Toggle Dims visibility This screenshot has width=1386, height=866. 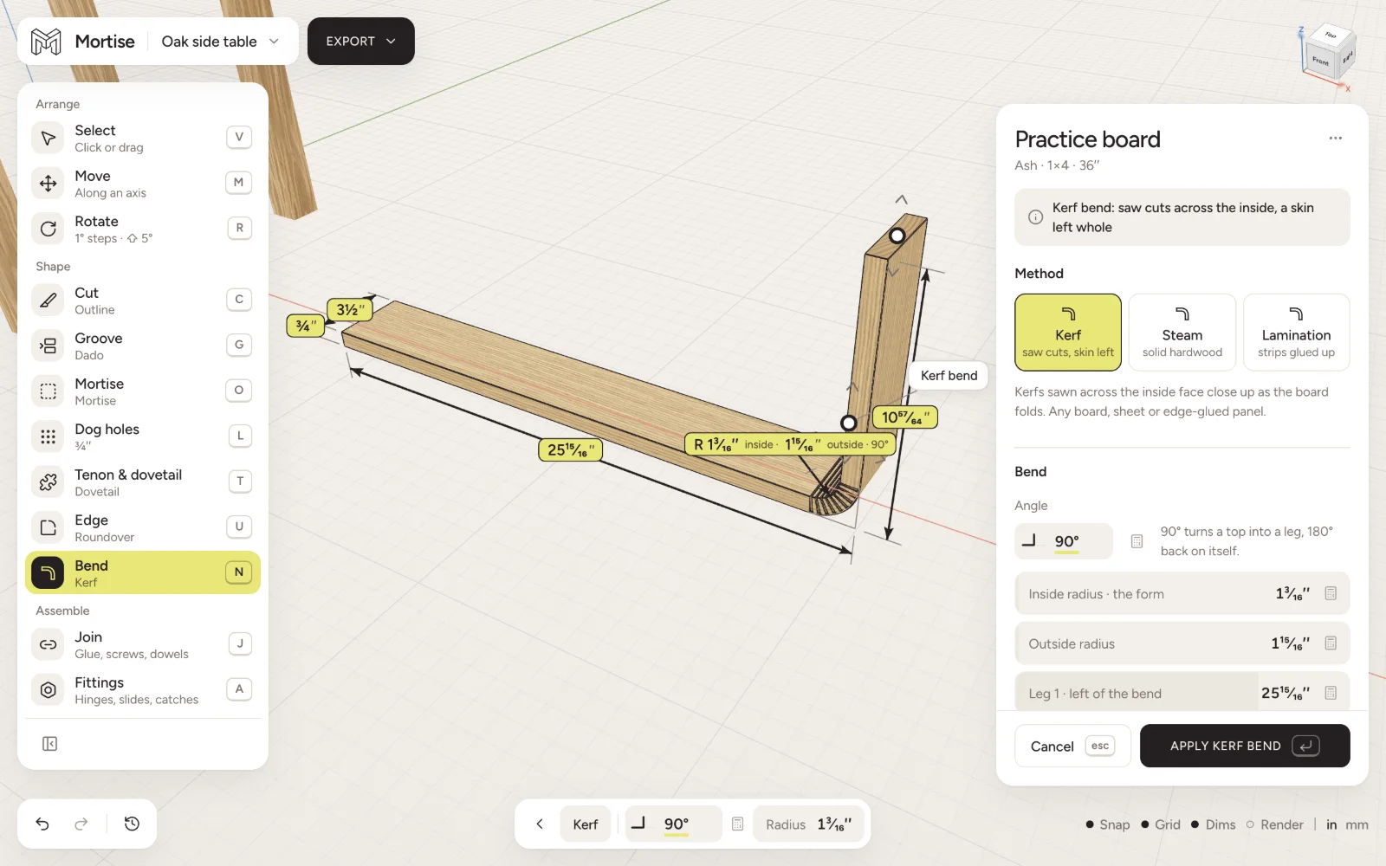(x=1214, y=824)
